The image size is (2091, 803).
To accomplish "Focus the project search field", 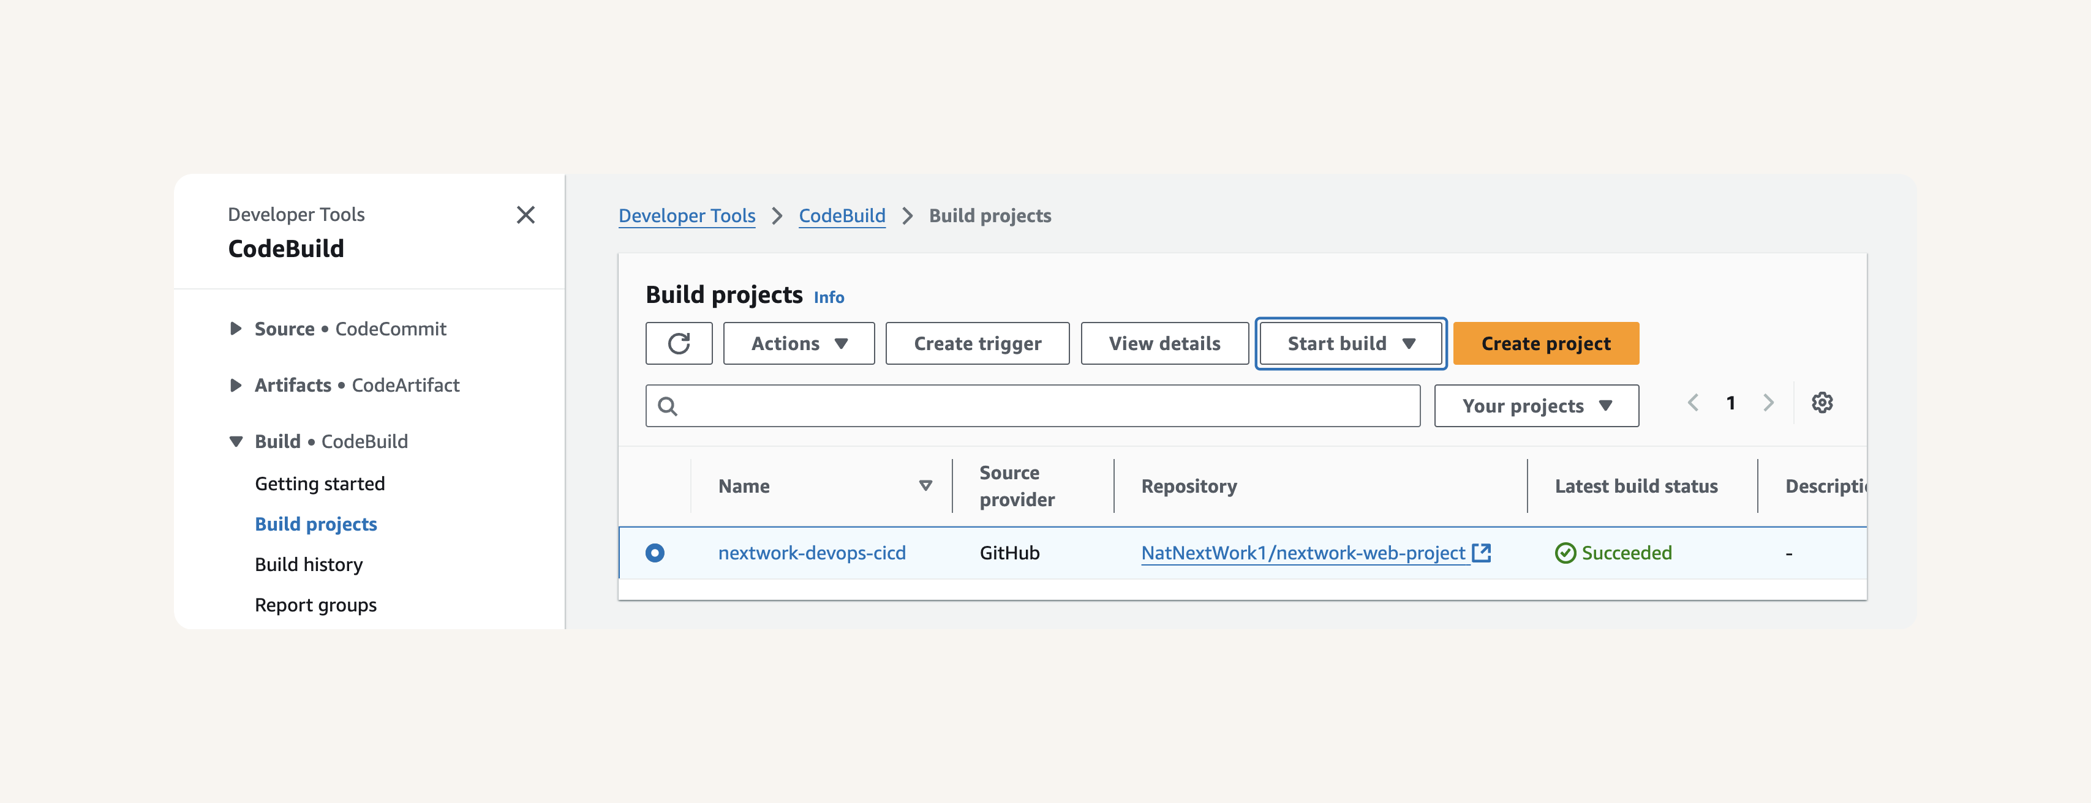I will coord(1033,406).
